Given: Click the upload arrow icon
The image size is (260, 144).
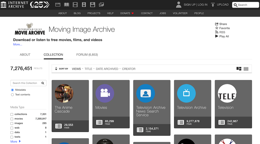Looking at the screenshot, I should coord(213,5).
